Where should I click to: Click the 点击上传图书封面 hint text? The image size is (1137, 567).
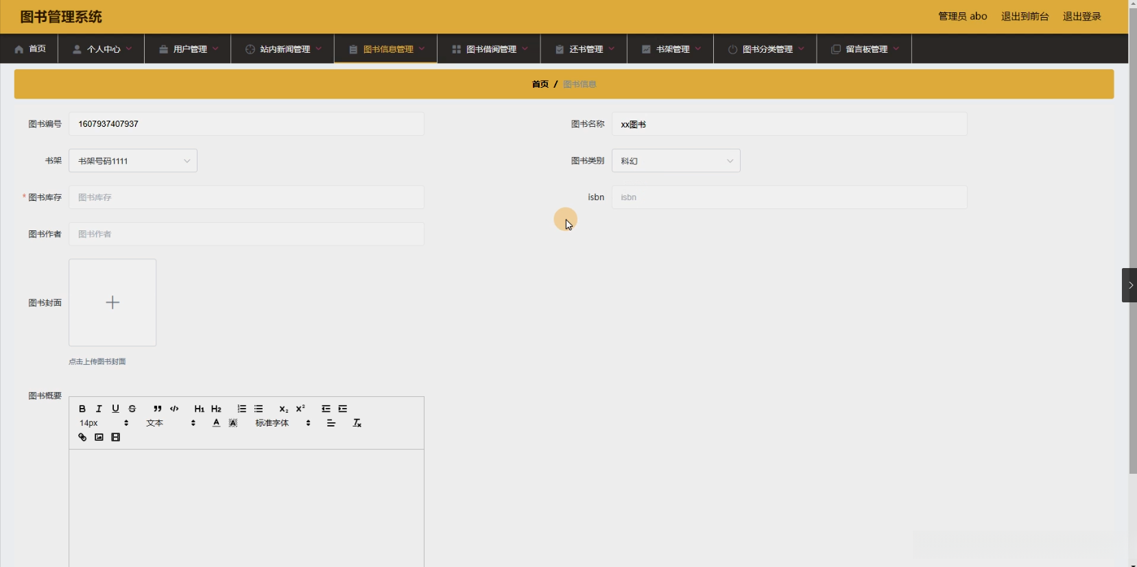97,361
